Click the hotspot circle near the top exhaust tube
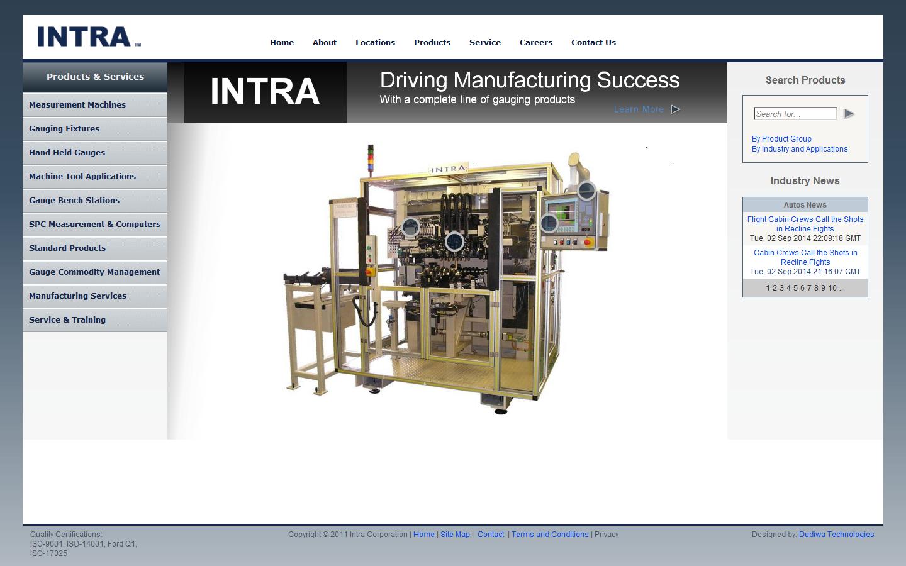906x566 pixels. 587,192
